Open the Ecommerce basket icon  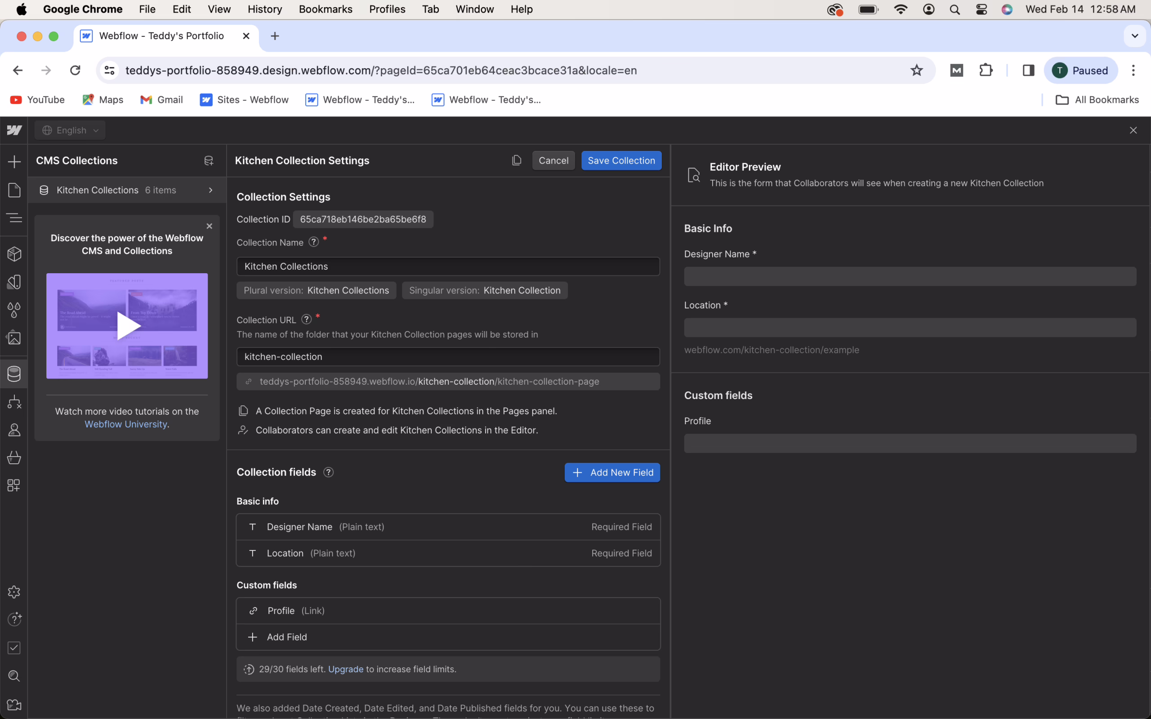pyautogui.click(x=14, y=457)
